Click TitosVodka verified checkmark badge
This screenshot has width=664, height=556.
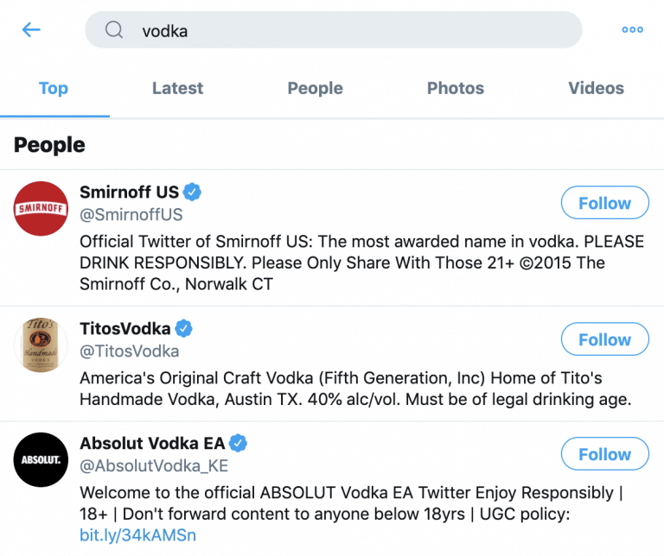click(183, 329)
